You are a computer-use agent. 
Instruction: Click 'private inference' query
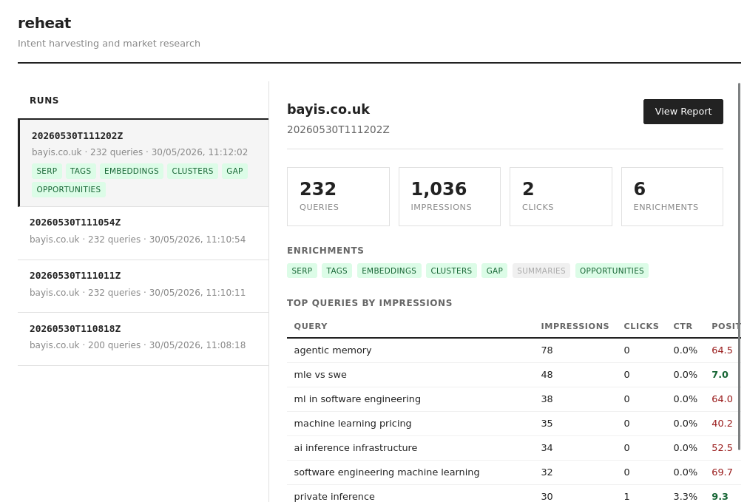[334, 496]
